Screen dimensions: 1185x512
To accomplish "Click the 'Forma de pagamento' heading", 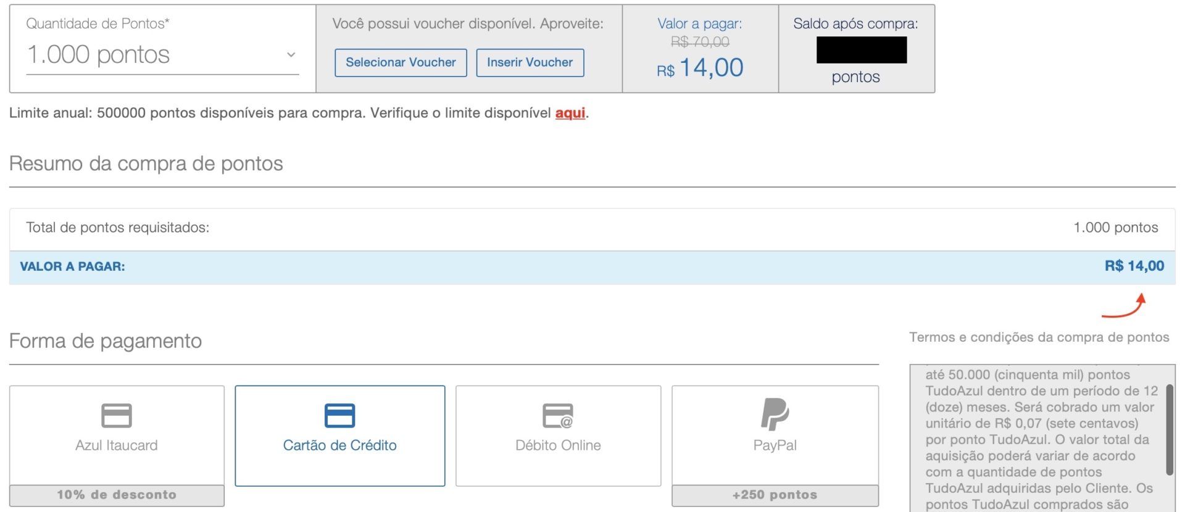I will (x=106, y=341).
